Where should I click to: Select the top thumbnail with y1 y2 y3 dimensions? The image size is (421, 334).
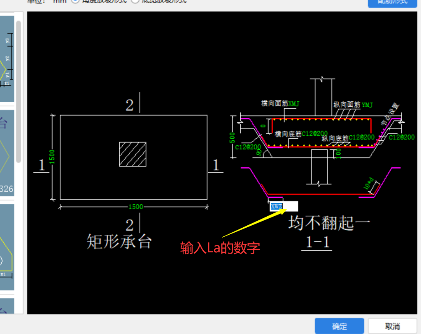tap(7, 59)
